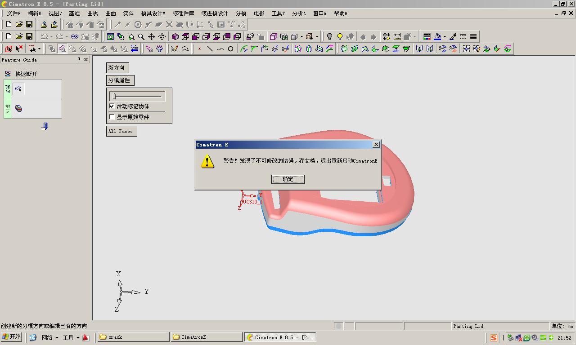Open the 模具设计 menu
Image resolution: width=576 pixels, height=345 pixels.
(153, 13)
